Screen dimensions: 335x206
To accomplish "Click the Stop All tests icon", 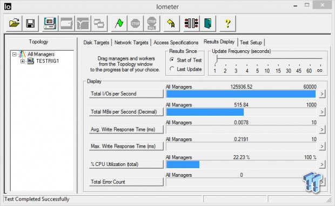I will pos(152,23).
